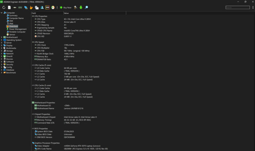The height and width of the screenshot is (151, 255).
Task: Open Cache and Memory Benchmark icon
Action: click(x=20, y=8)
